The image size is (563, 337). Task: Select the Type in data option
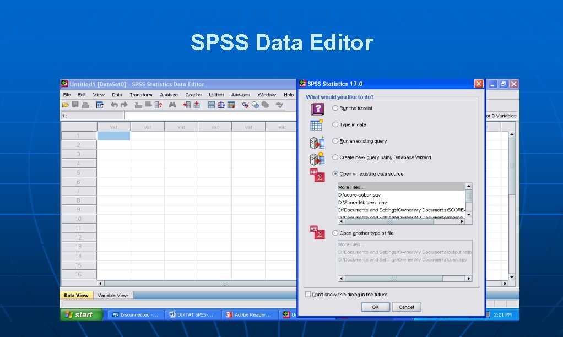[335, 124]
